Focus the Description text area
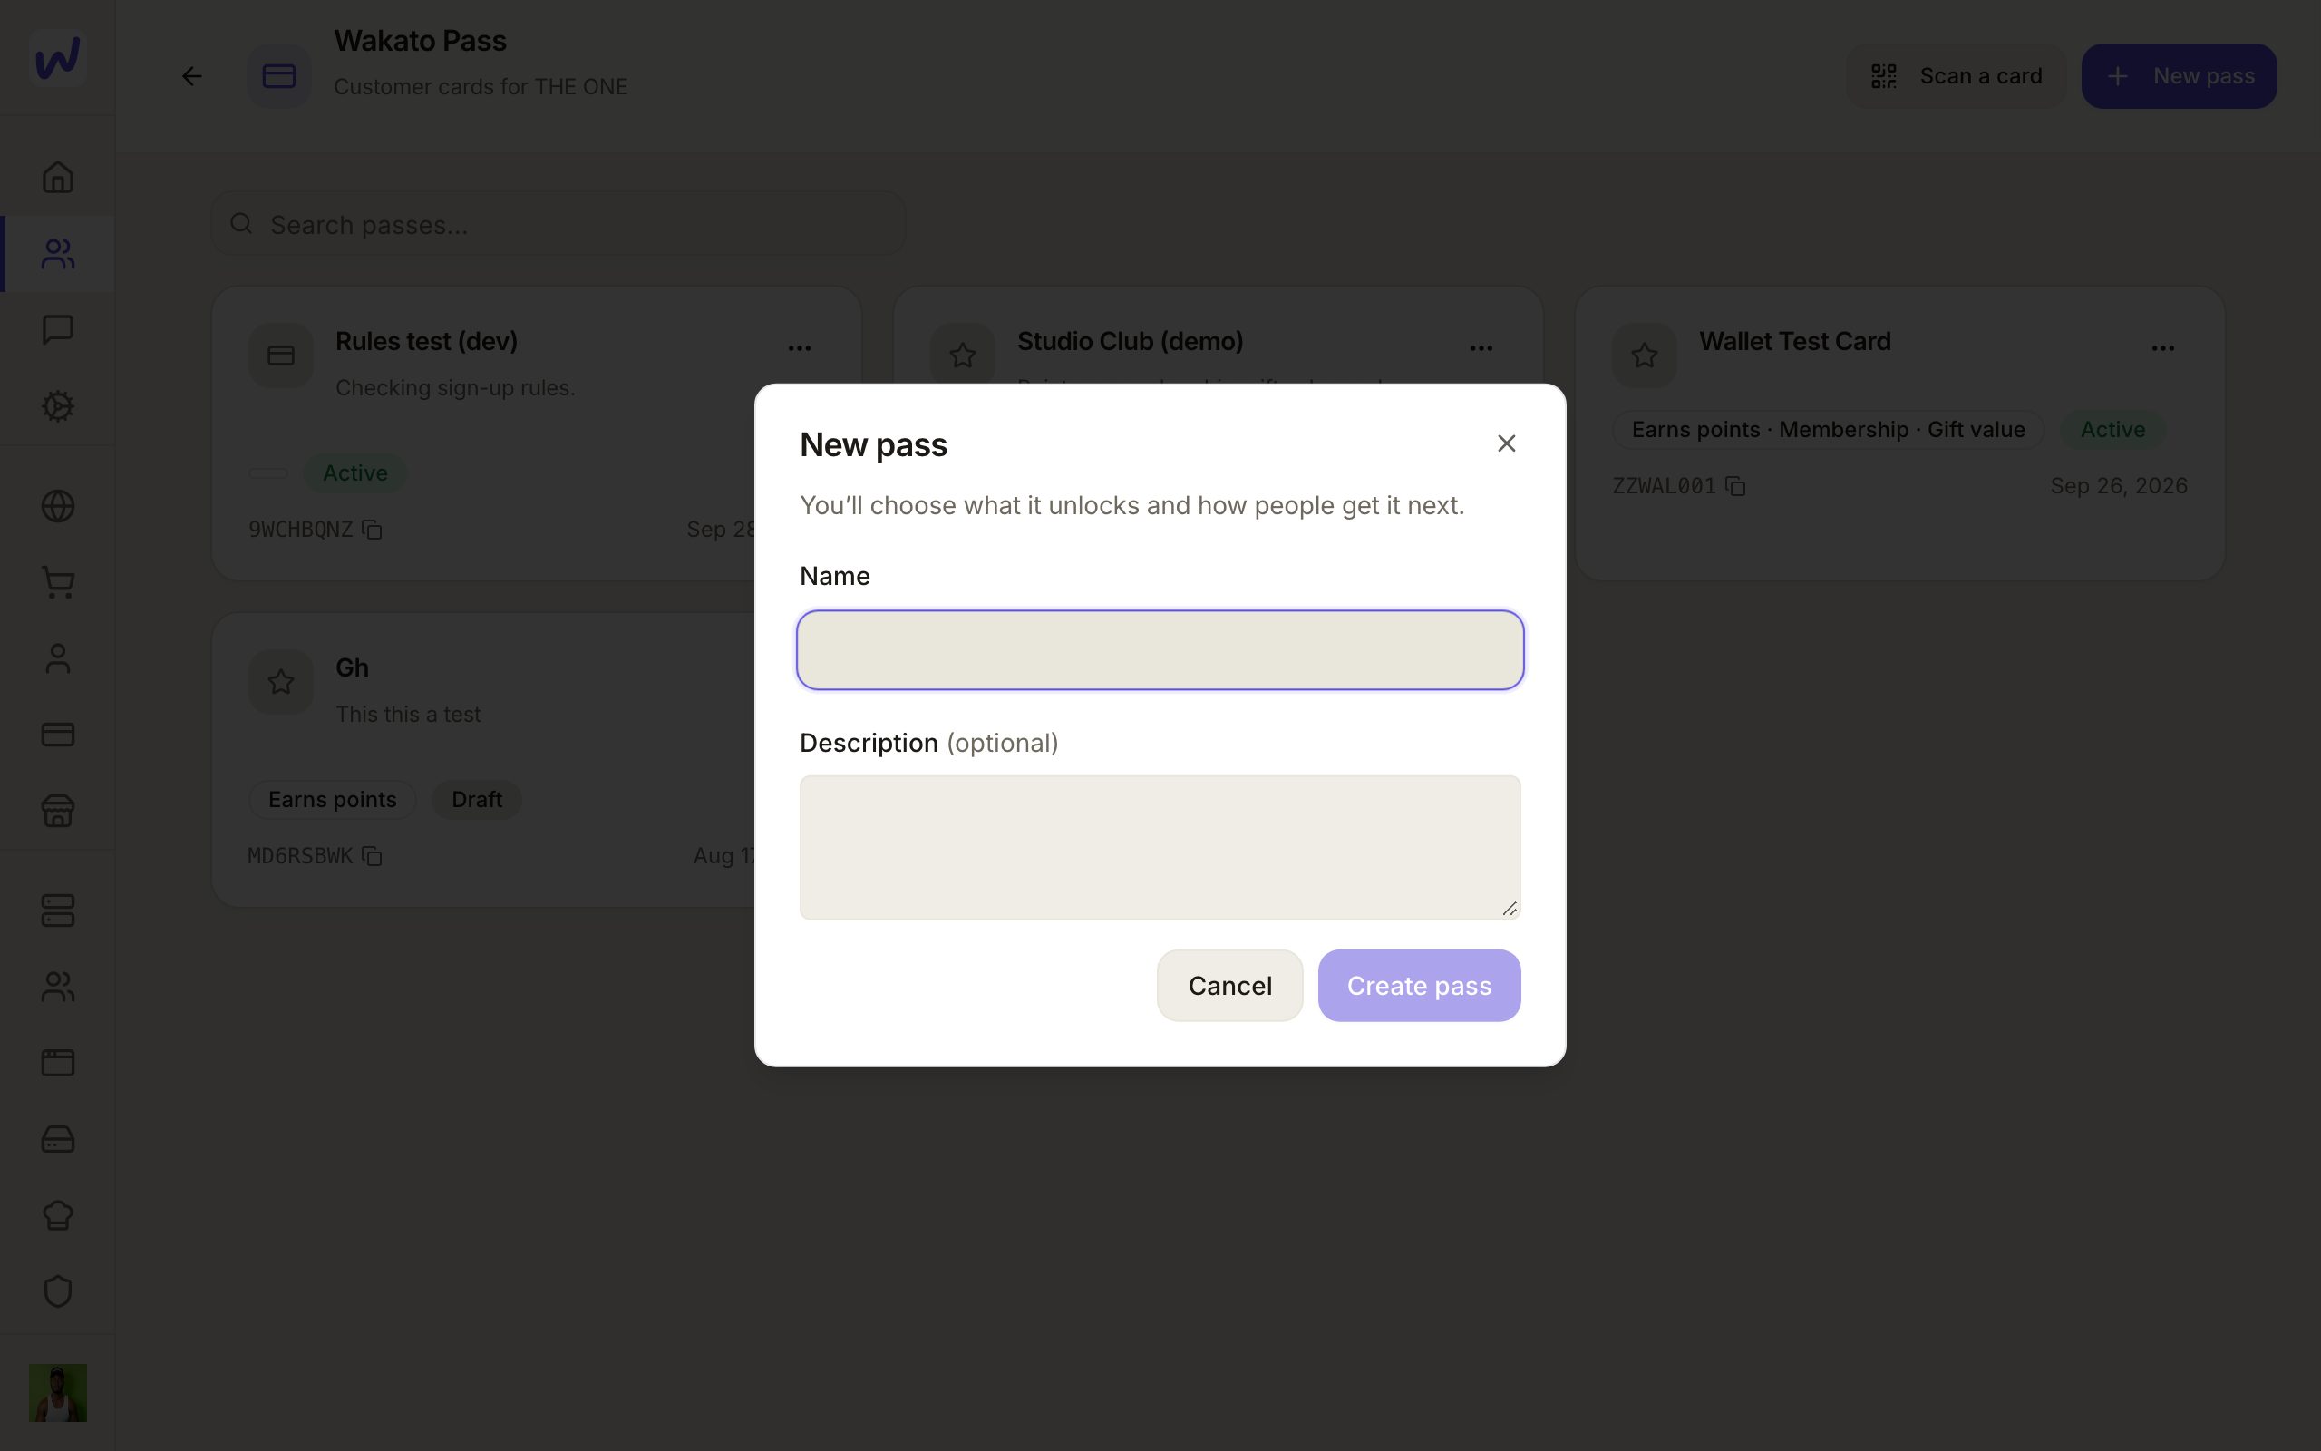The height and width of the screenshot is (1451, 2321). pyautogui.click(x=1160, y=847)
